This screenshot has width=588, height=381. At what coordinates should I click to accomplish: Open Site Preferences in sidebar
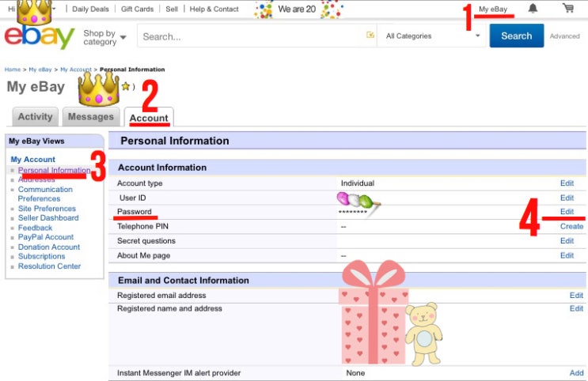click(x=47, y=209)
